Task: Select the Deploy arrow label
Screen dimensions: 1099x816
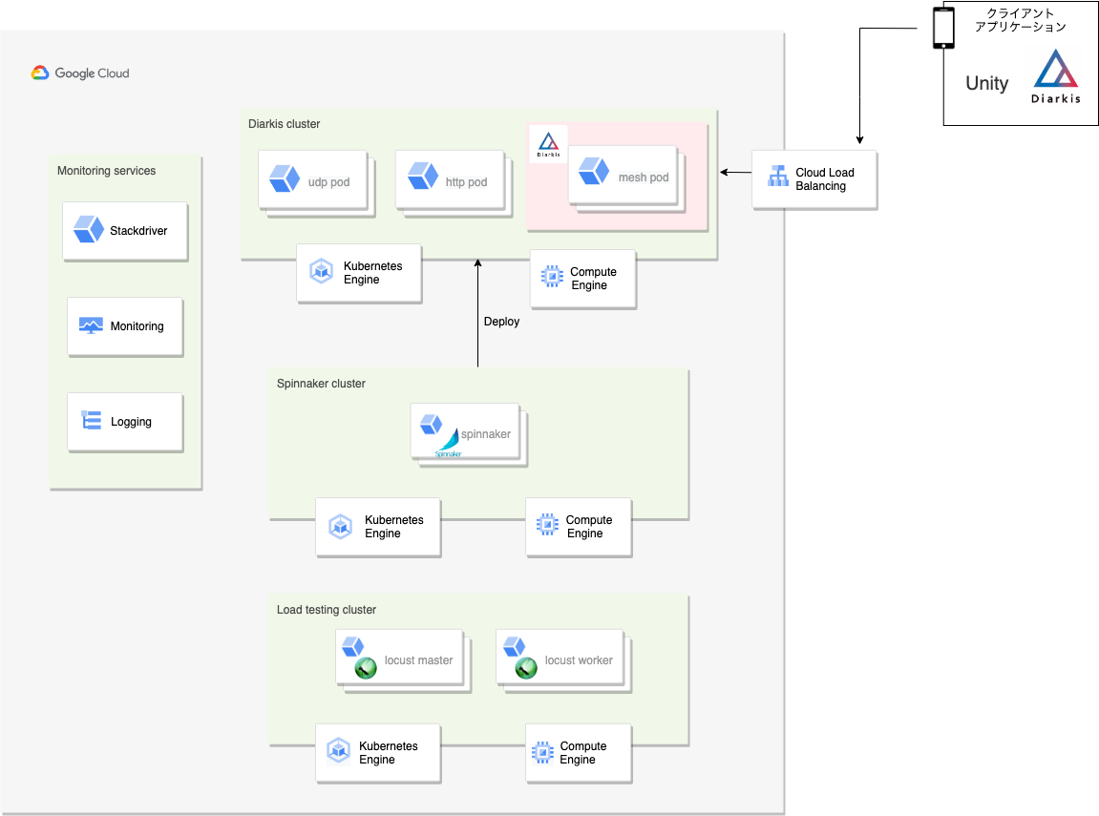Action: coord(502,322)
